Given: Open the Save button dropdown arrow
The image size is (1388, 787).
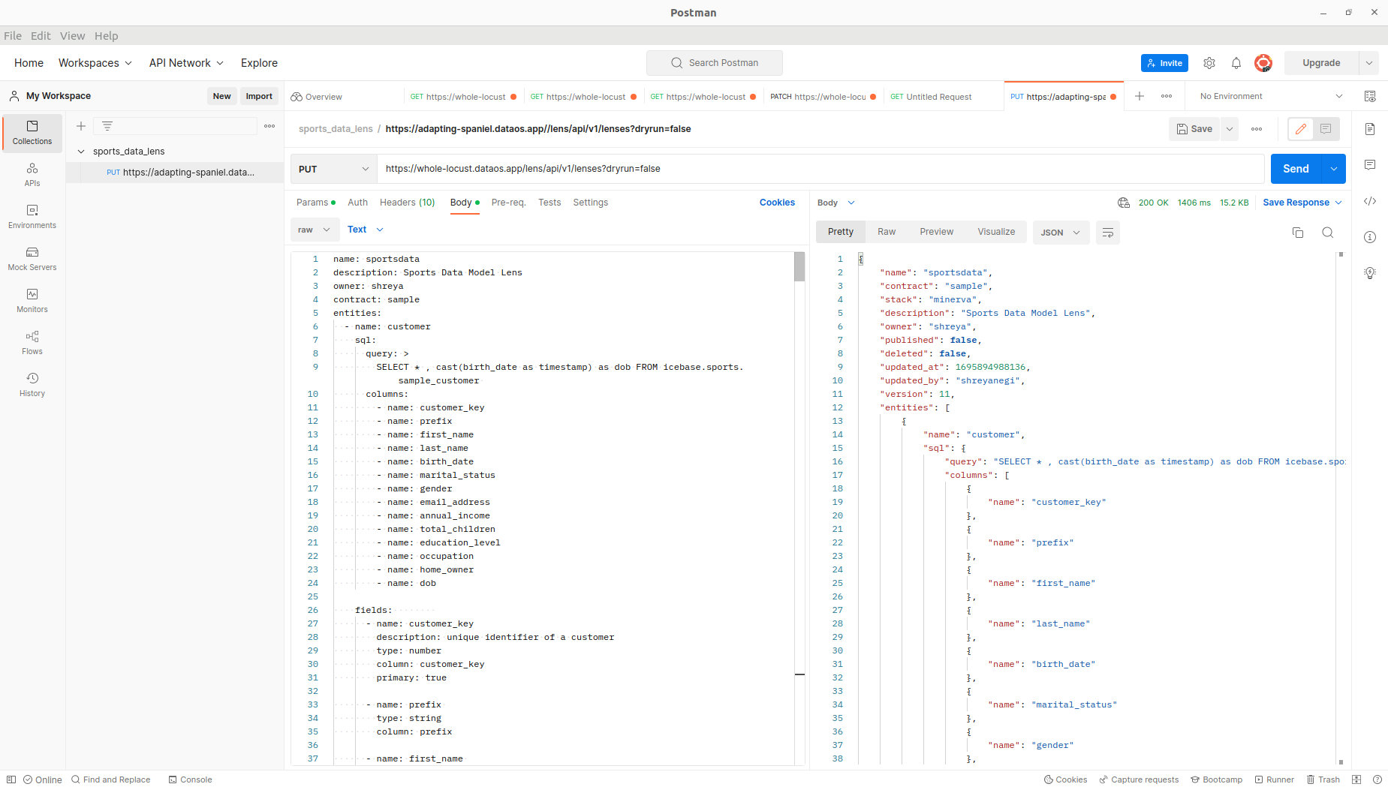Looking at the screenshot, I should [x=1230, y=129].
